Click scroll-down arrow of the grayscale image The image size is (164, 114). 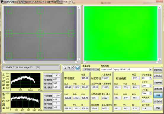(x=79, y=59)
